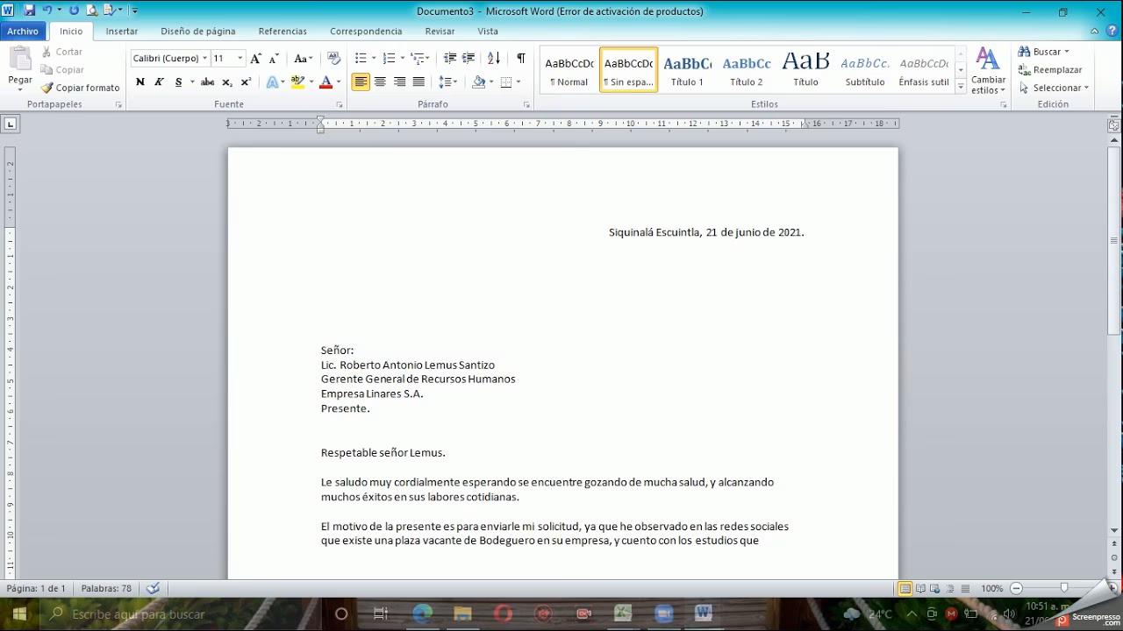
Task: Click the Palabras: 78 word count indicator
Action: 106,588
